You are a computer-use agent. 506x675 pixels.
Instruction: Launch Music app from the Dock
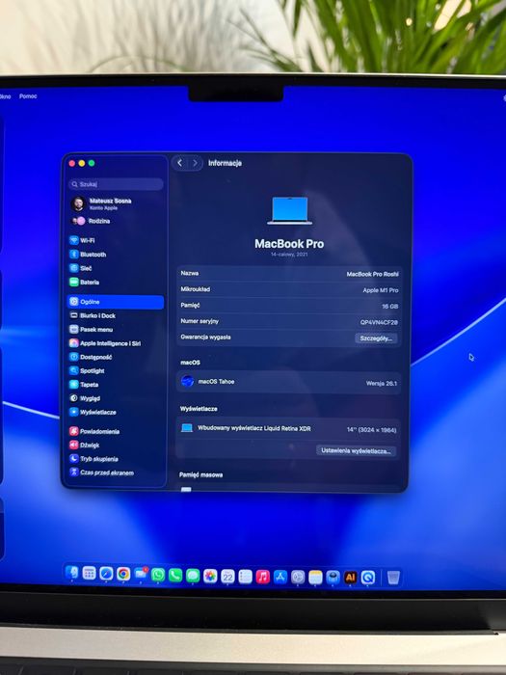263,577
